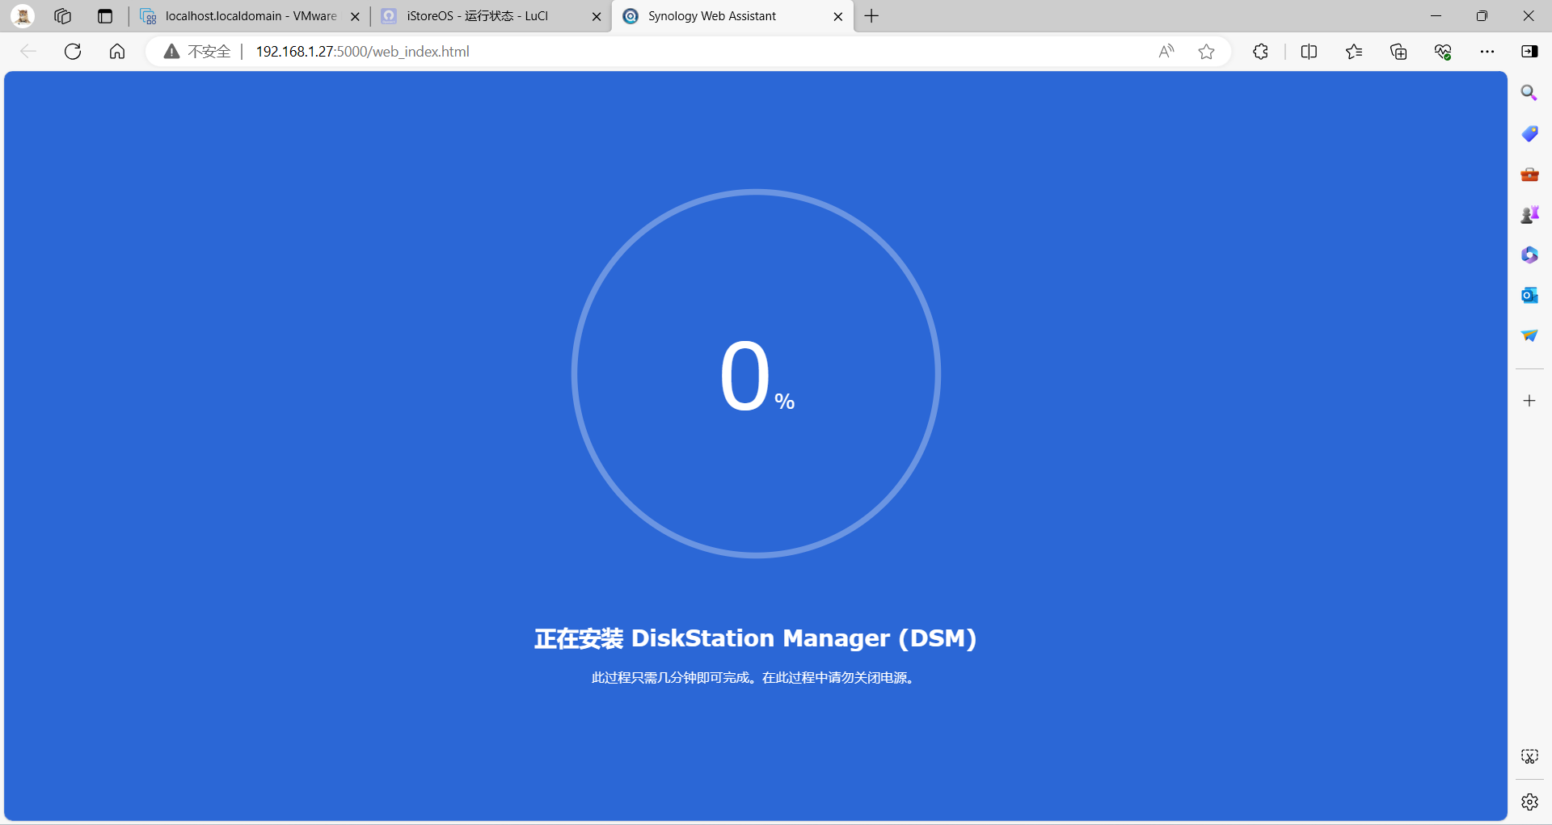Add this page to favorites with the star
1552x825 pixels.
(1206, 51)
